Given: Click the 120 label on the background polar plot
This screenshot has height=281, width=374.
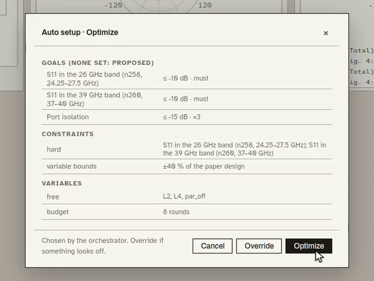Looking at the screenshot, I should 205,5.
